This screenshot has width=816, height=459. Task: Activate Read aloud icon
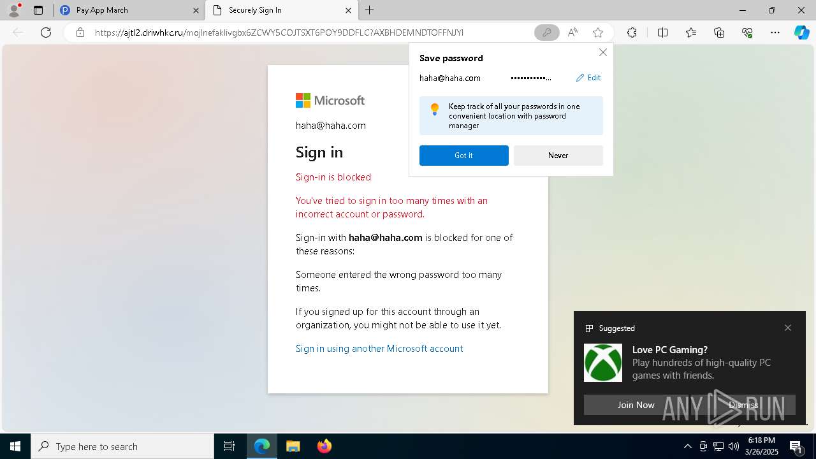click(x=572, y=33)
